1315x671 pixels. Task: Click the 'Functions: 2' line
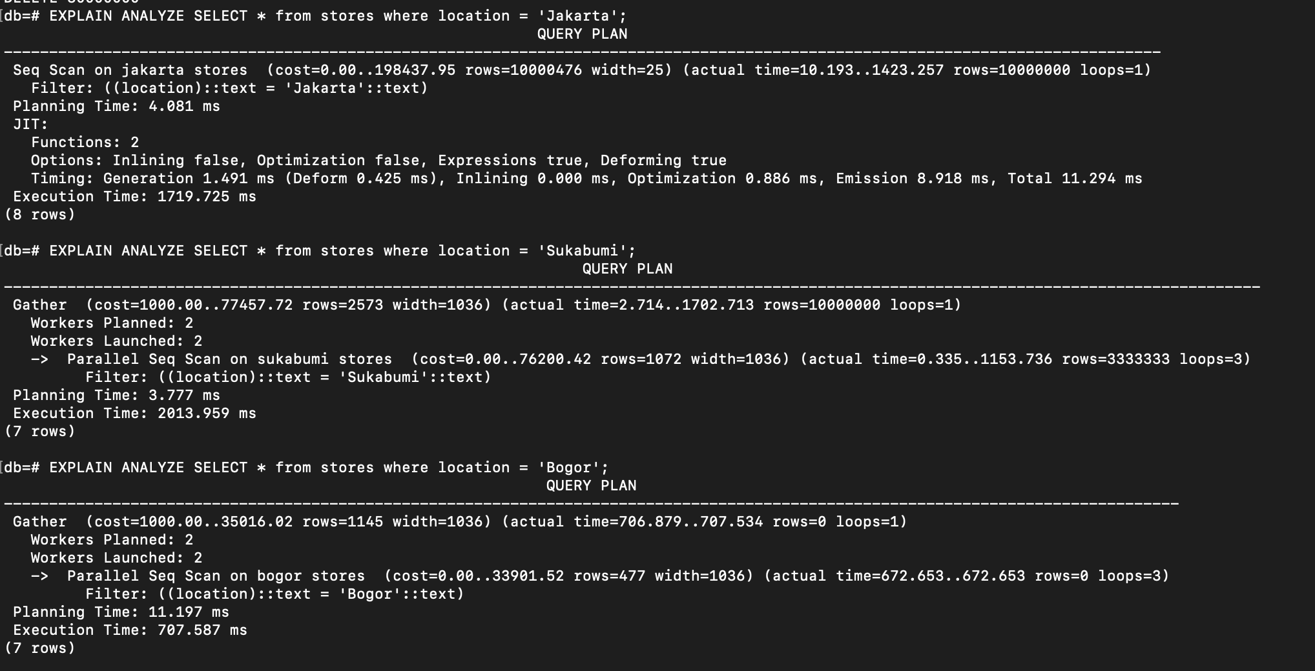[85, 143]
